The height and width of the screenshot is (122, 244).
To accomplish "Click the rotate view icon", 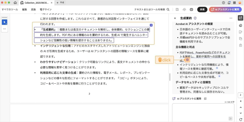I will (240, 119).
